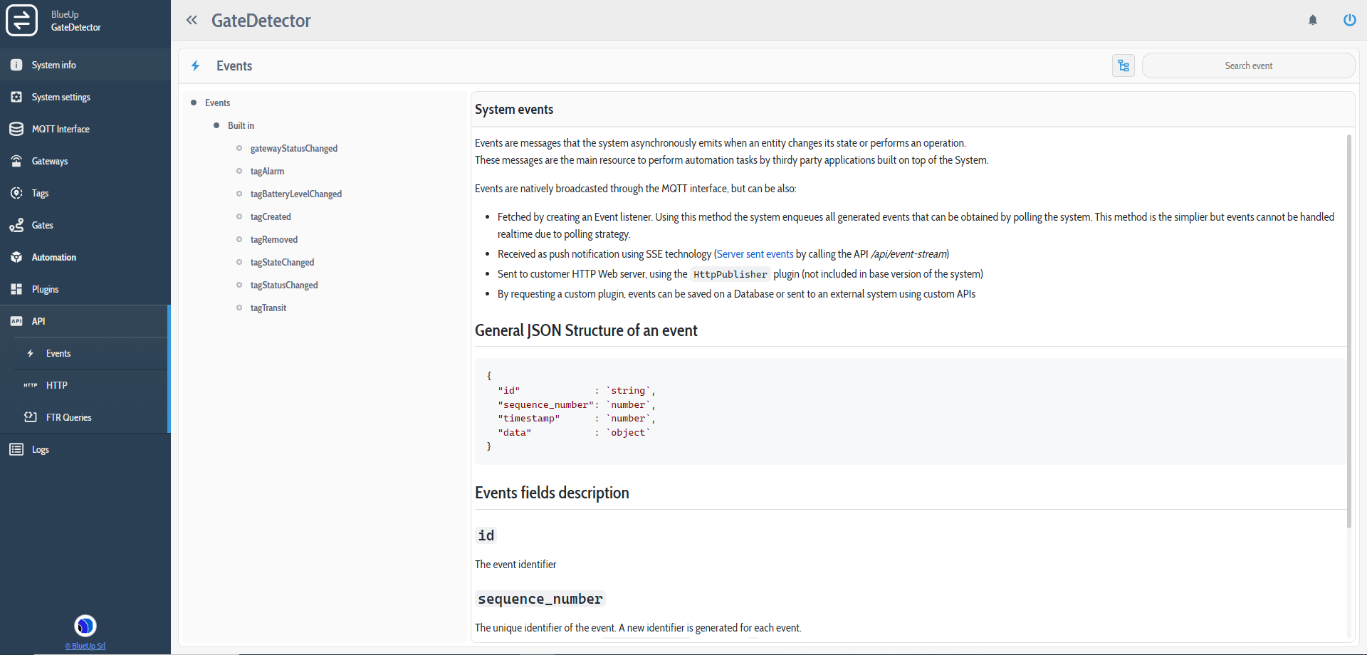1367x655 pixels.
Task: Click the Search event input field
Action: pos(1248,65)
